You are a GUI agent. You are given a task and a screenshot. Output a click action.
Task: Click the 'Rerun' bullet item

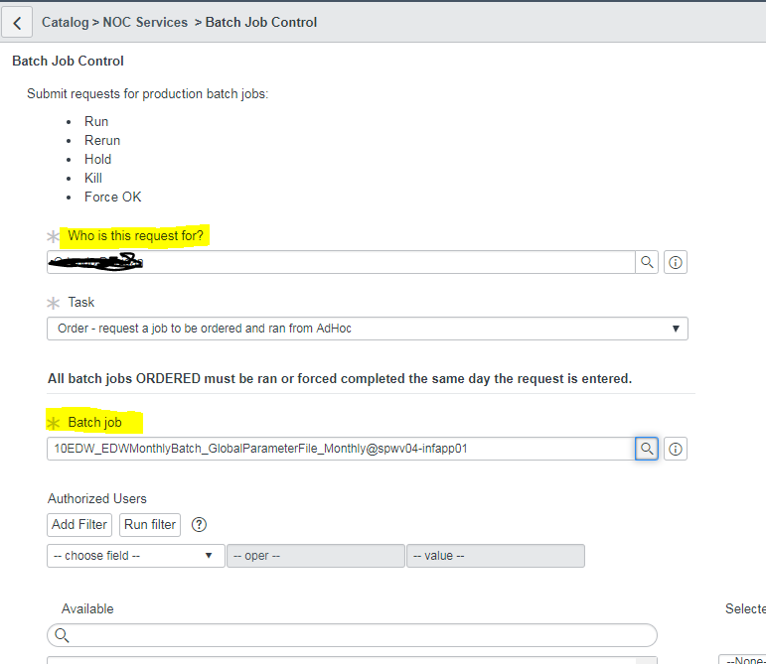(102, 141)
